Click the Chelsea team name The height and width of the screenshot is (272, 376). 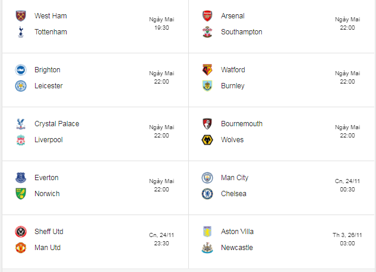click(233, 194)
